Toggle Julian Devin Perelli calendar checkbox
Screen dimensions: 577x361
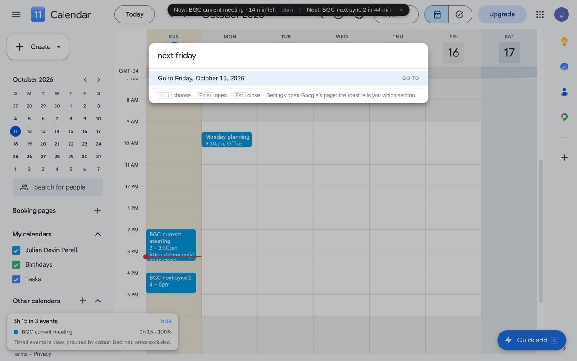tap(16, 250)
